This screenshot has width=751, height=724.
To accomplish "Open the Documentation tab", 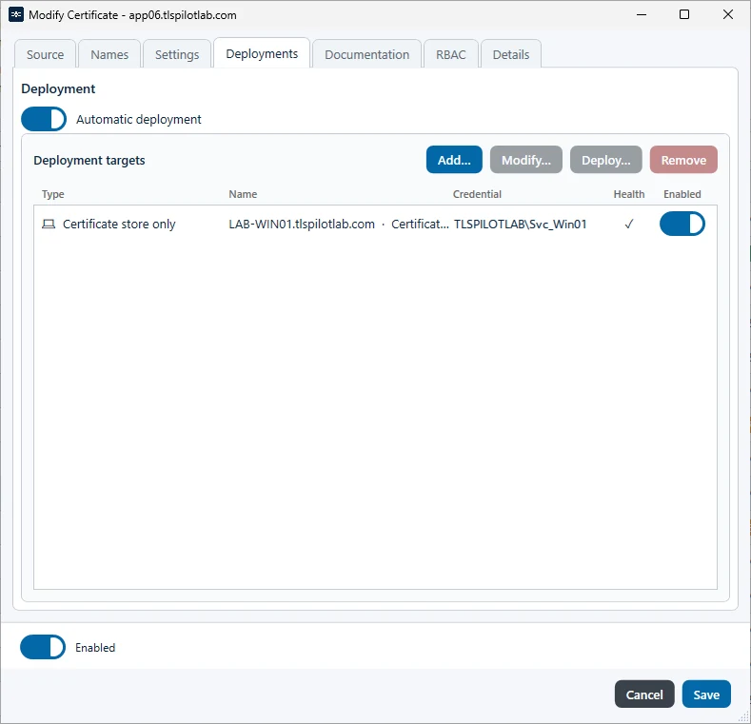I will (x=366, y=54).
